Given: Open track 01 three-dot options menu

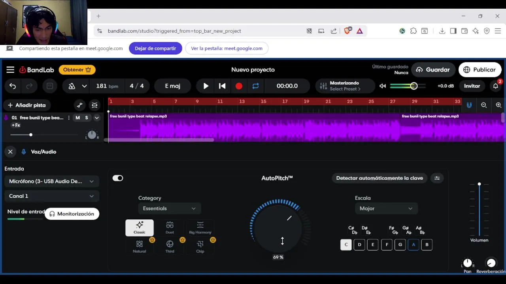Looking at the screenshot, I should pos(69,118).
